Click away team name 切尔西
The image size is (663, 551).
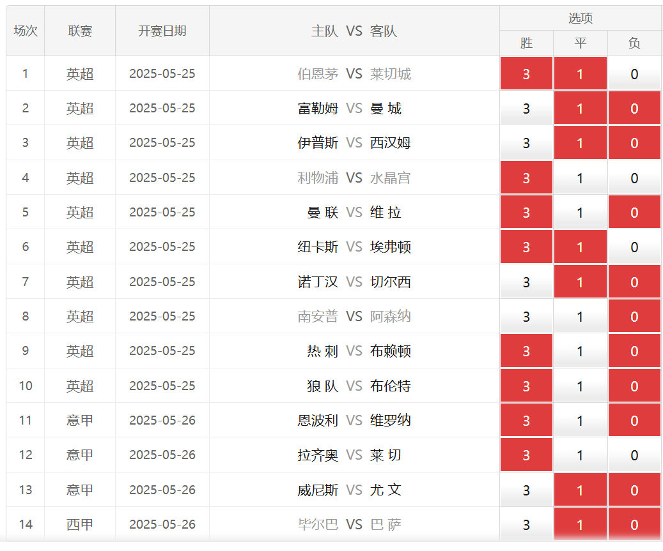tap(390, 282)
